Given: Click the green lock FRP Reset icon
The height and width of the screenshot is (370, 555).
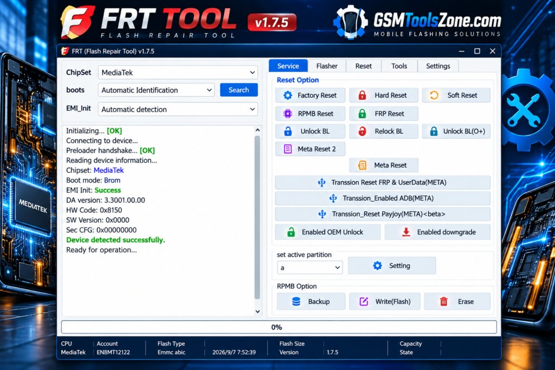Looking at the screenshot, I should coord(362,114).
